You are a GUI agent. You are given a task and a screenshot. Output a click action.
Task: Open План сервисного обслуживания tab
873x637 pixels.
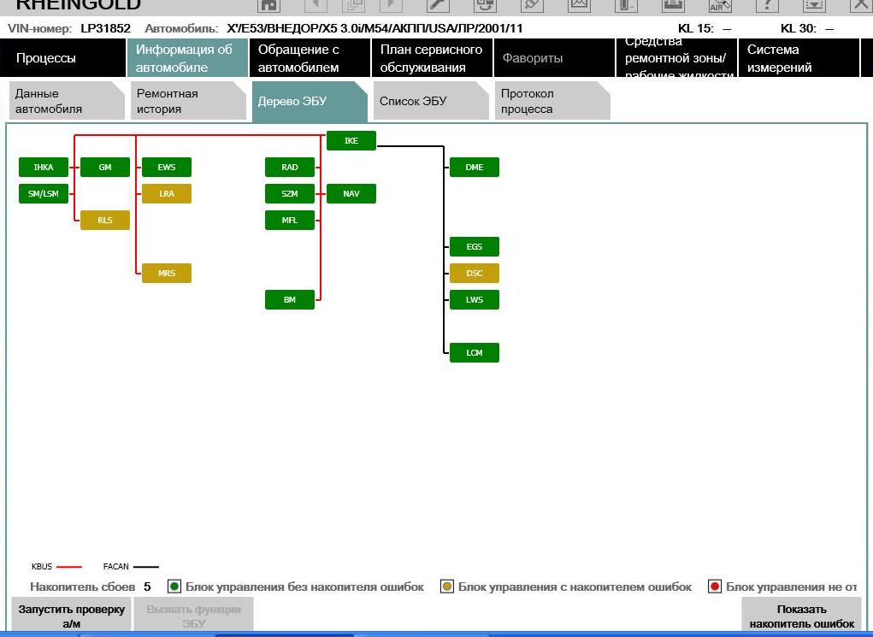coord(432,58)
